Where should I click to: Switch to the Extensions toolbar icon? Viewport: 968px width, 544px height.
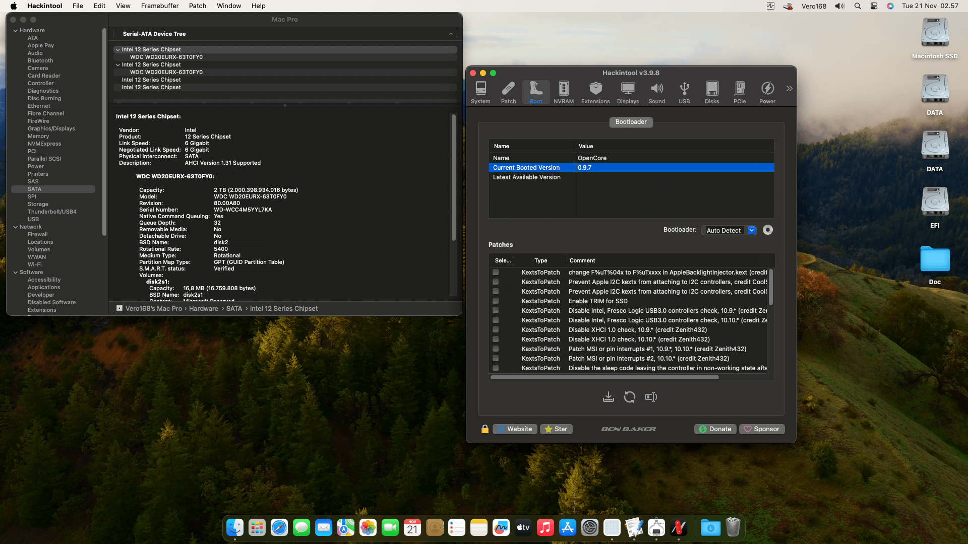[x=595, y=92]
